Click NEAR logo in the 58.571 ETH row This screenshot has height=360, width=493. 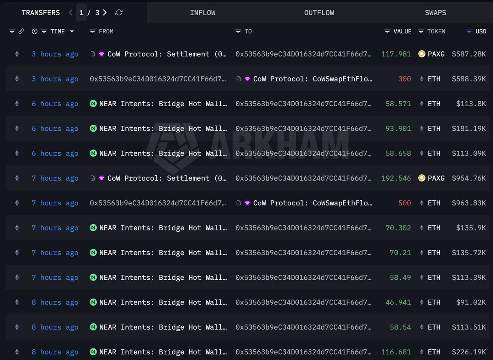click(93, 104)
